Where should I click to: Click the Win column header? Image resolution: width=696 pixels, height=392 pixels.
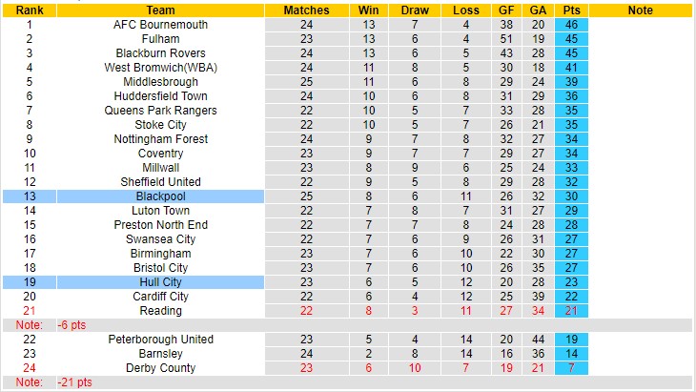367,10
